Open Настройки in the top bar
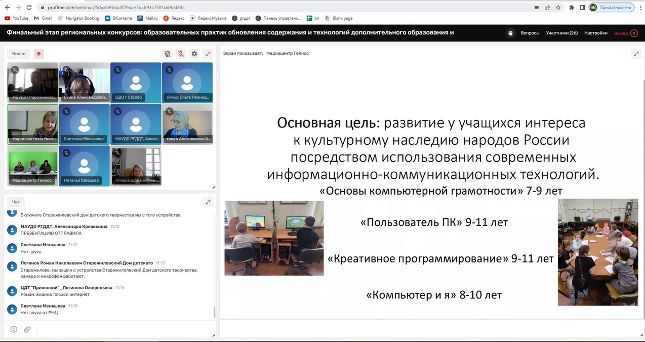Viewport: 645px width, 342px height. (x=595, y=33)
